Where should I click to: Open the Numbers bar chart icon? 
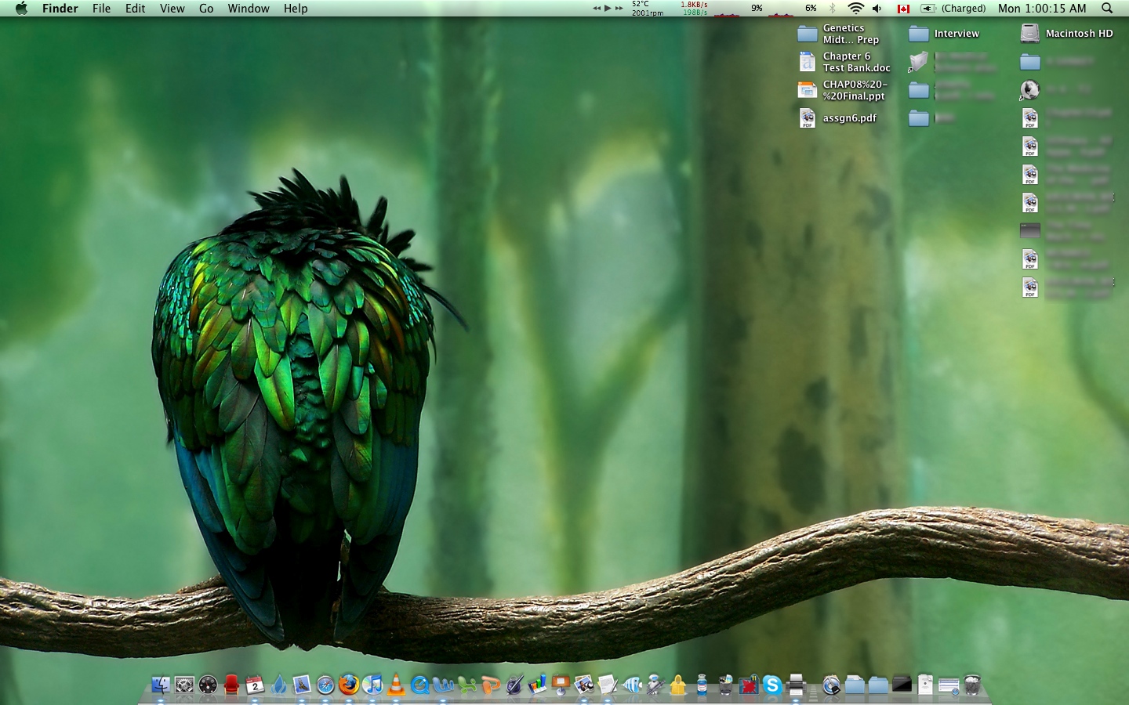click(538, 685)
